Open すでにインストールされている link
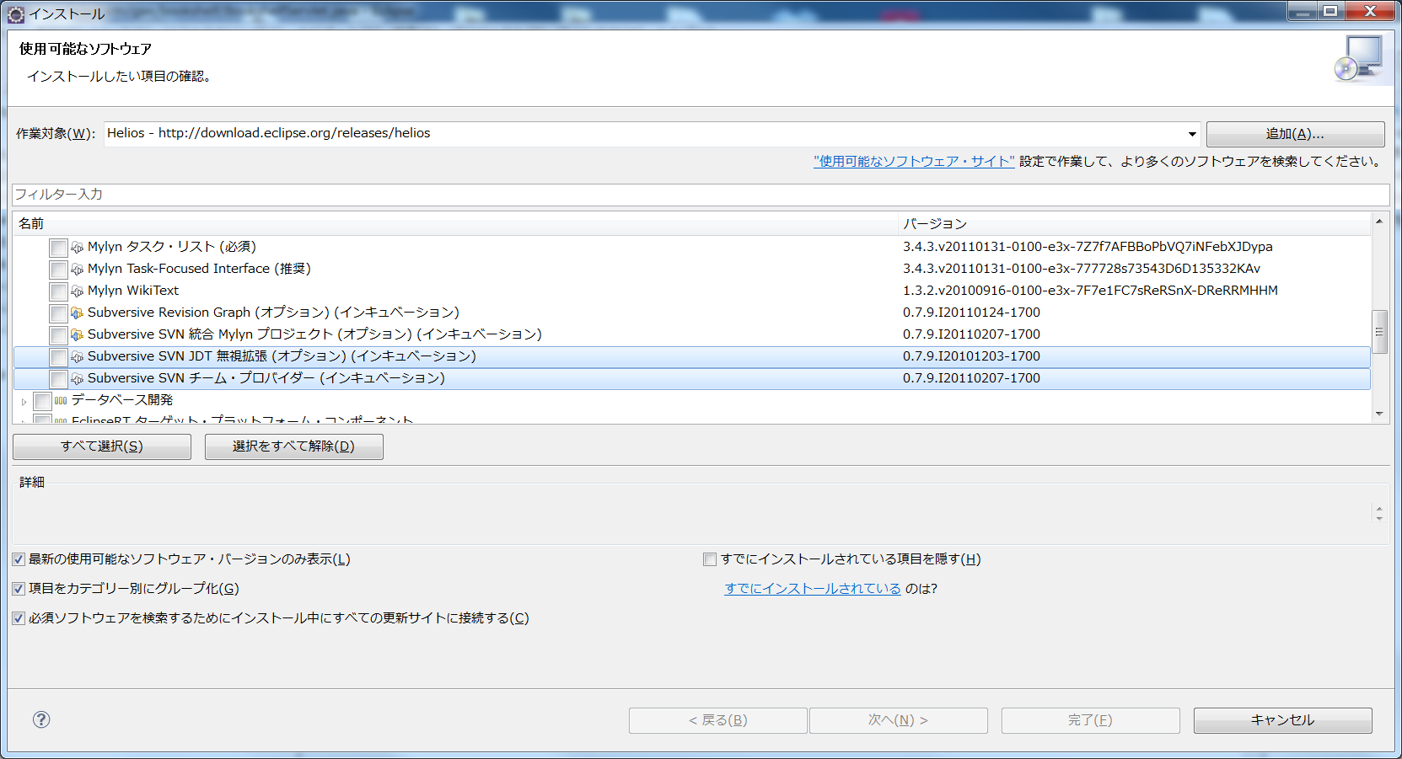Viewport: 1402px width, 759px height. (813, 589)
